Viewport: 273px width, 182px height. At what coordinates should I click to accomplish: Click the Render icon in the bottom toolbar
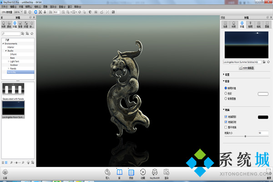coord(167,173)
